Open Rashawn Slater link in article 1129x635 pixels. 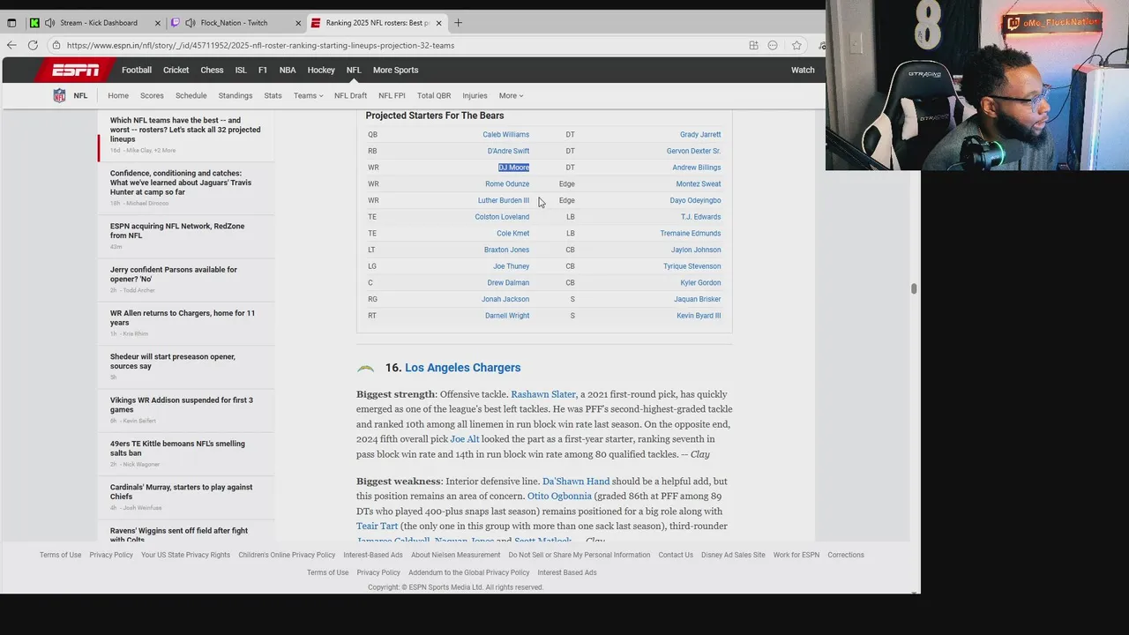coord(543,394)
